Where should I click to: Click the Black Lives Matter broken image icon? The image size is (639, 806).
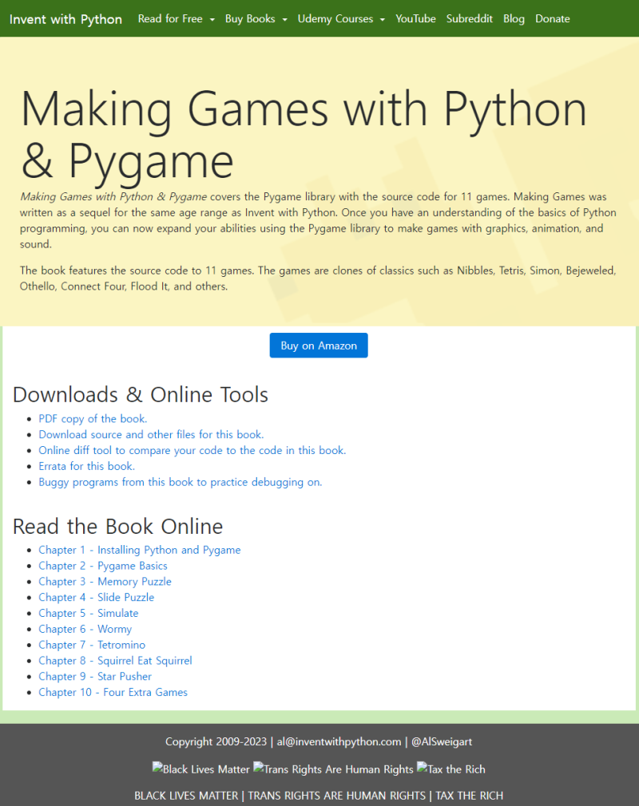pos(200,769)
